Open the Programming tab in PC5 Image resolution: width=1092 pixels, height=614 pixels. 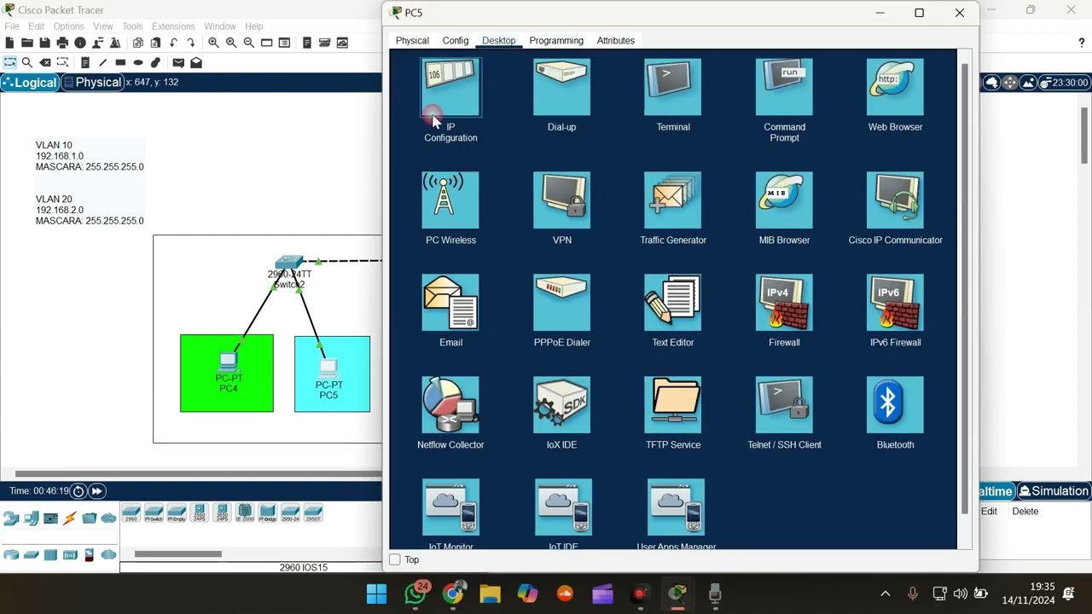tap(556, 41)
